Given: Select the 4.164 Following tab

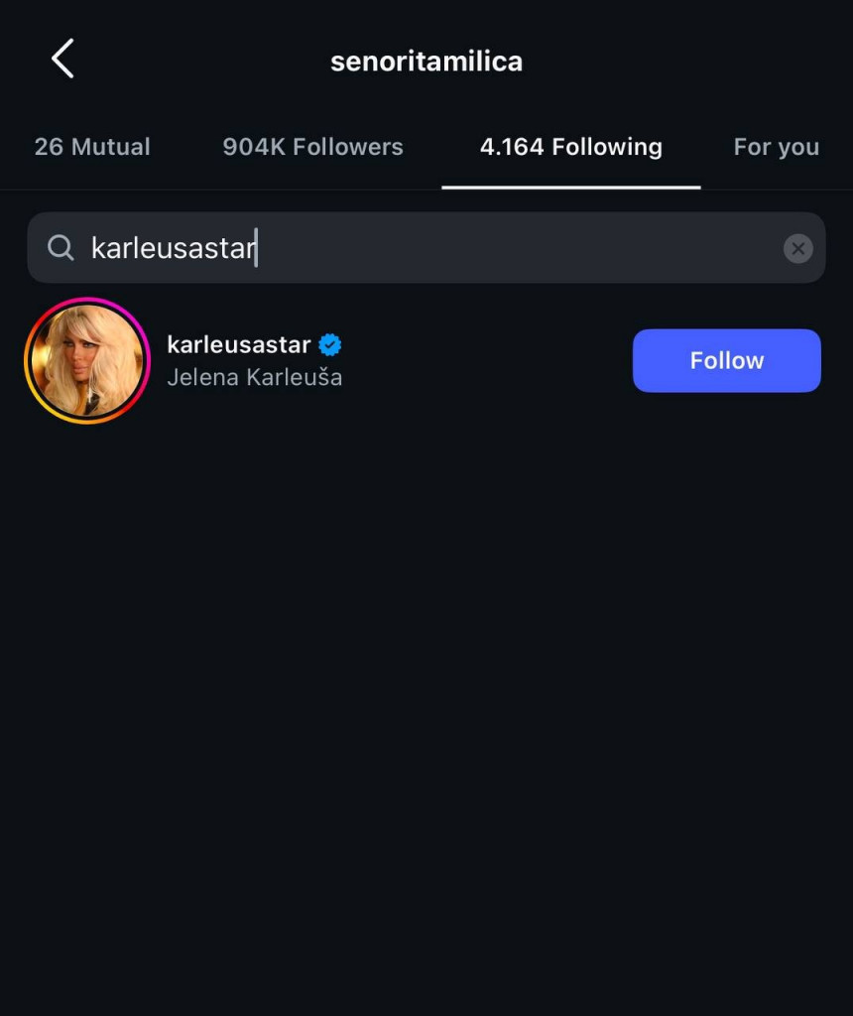Looking at the screenshot, I should point(570,147).
